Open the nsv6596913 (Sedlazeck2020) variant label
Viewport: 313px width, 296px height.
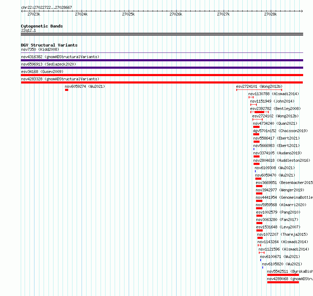pyautogui.click(x=49, y=64)
